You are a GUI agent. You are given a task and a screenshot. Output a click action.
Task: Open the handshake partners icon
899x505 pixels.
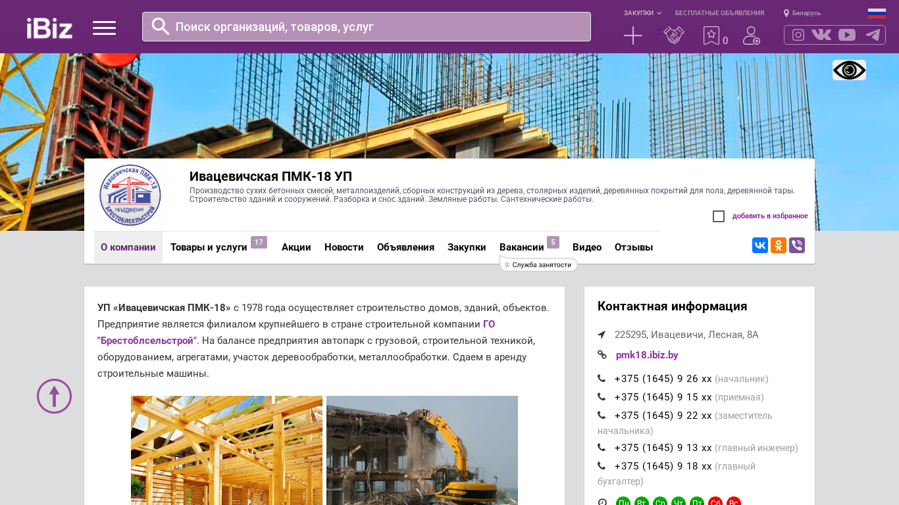[674, 36]
